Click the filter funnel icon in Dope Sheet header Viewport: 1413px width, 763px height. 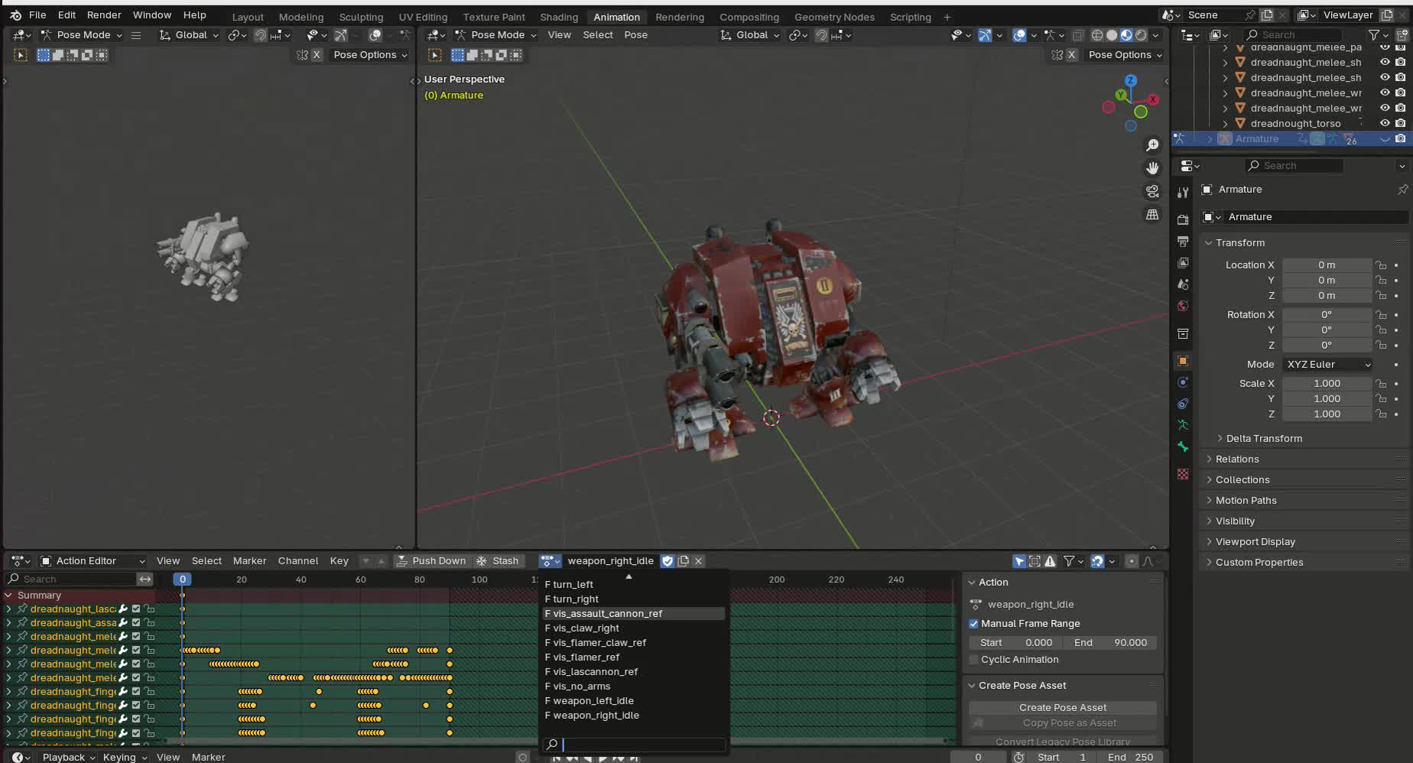(1068, 560)
